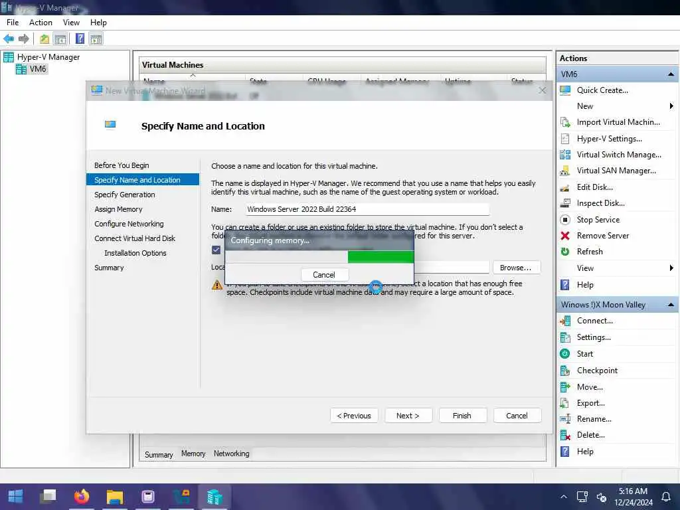
Task: Click the red Remove Server icon
Action: [x=565, y=236]
